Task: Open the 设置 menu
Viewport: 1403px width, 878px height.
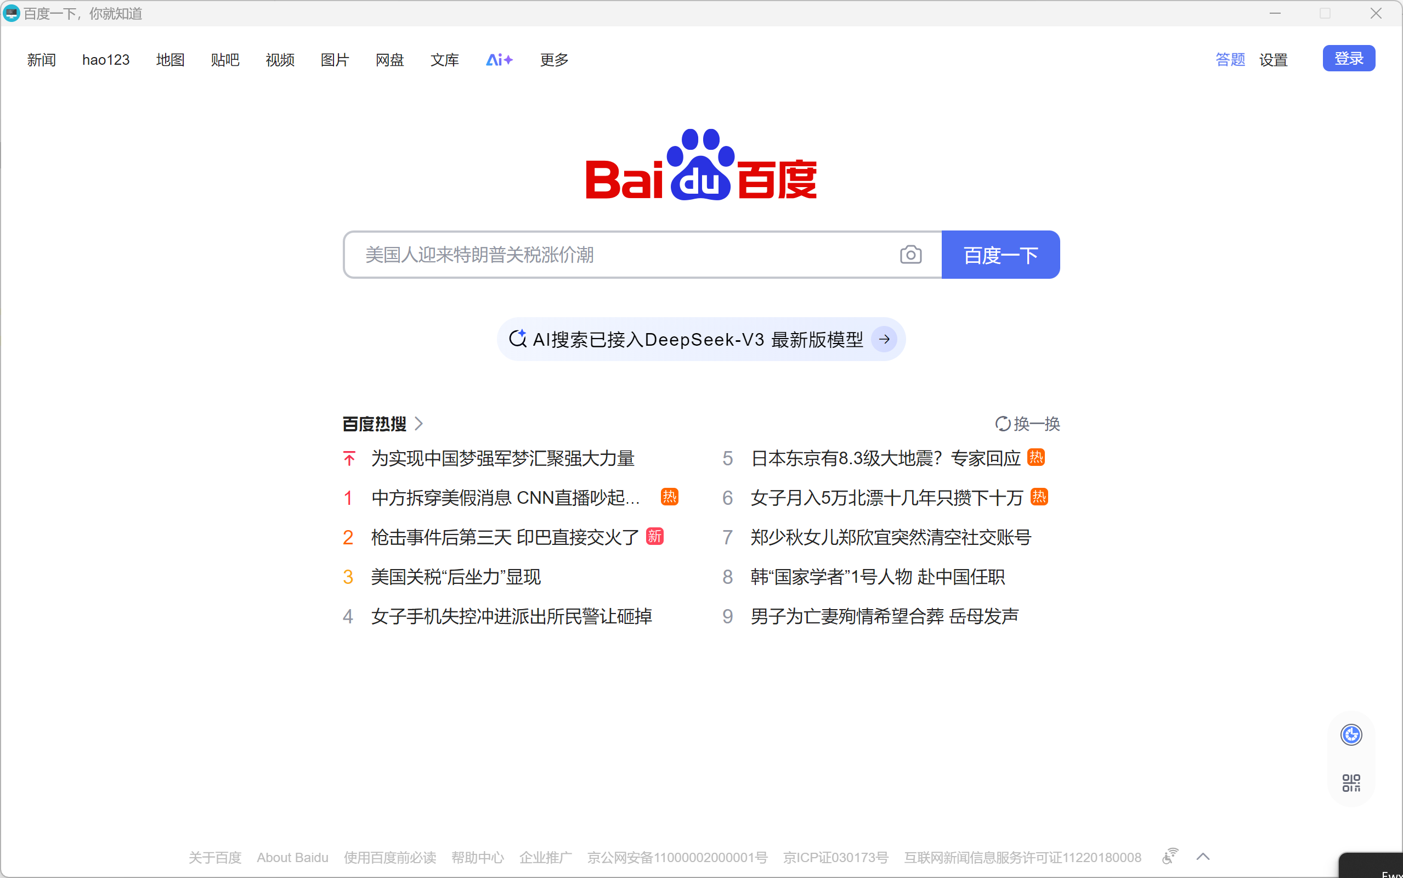Action: [x=1273, y=60]
